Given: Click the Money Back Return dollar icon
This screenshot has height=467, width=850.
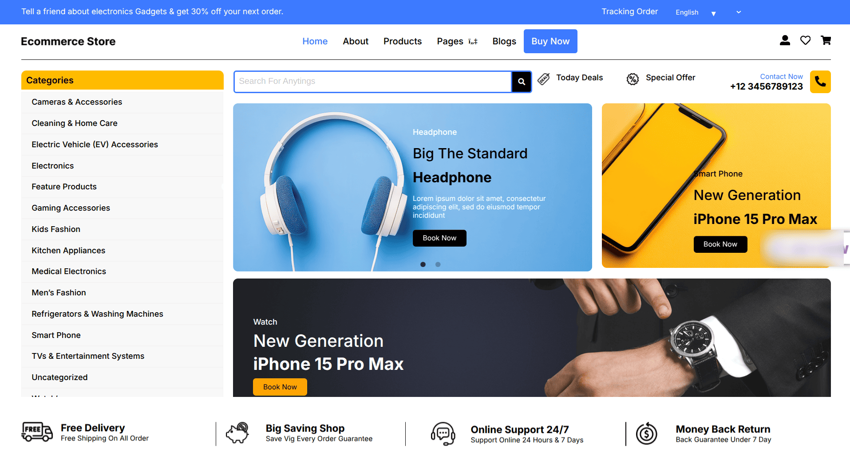Looking at the screenshot, I should (x=647, y=433).
